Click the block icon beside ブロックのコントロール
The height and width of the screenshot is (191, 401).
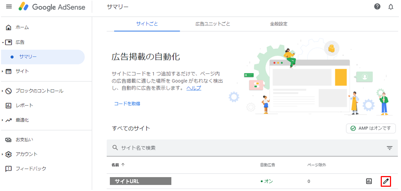[x=9, y=91]
